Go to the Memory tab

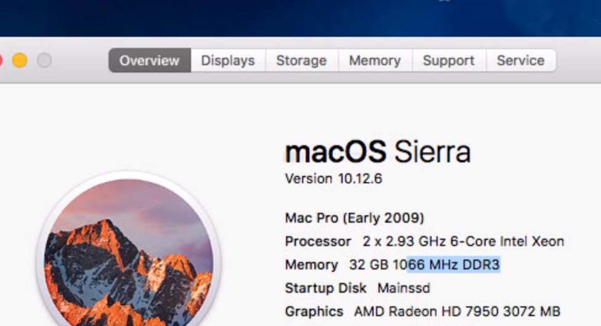pos(374,61)
